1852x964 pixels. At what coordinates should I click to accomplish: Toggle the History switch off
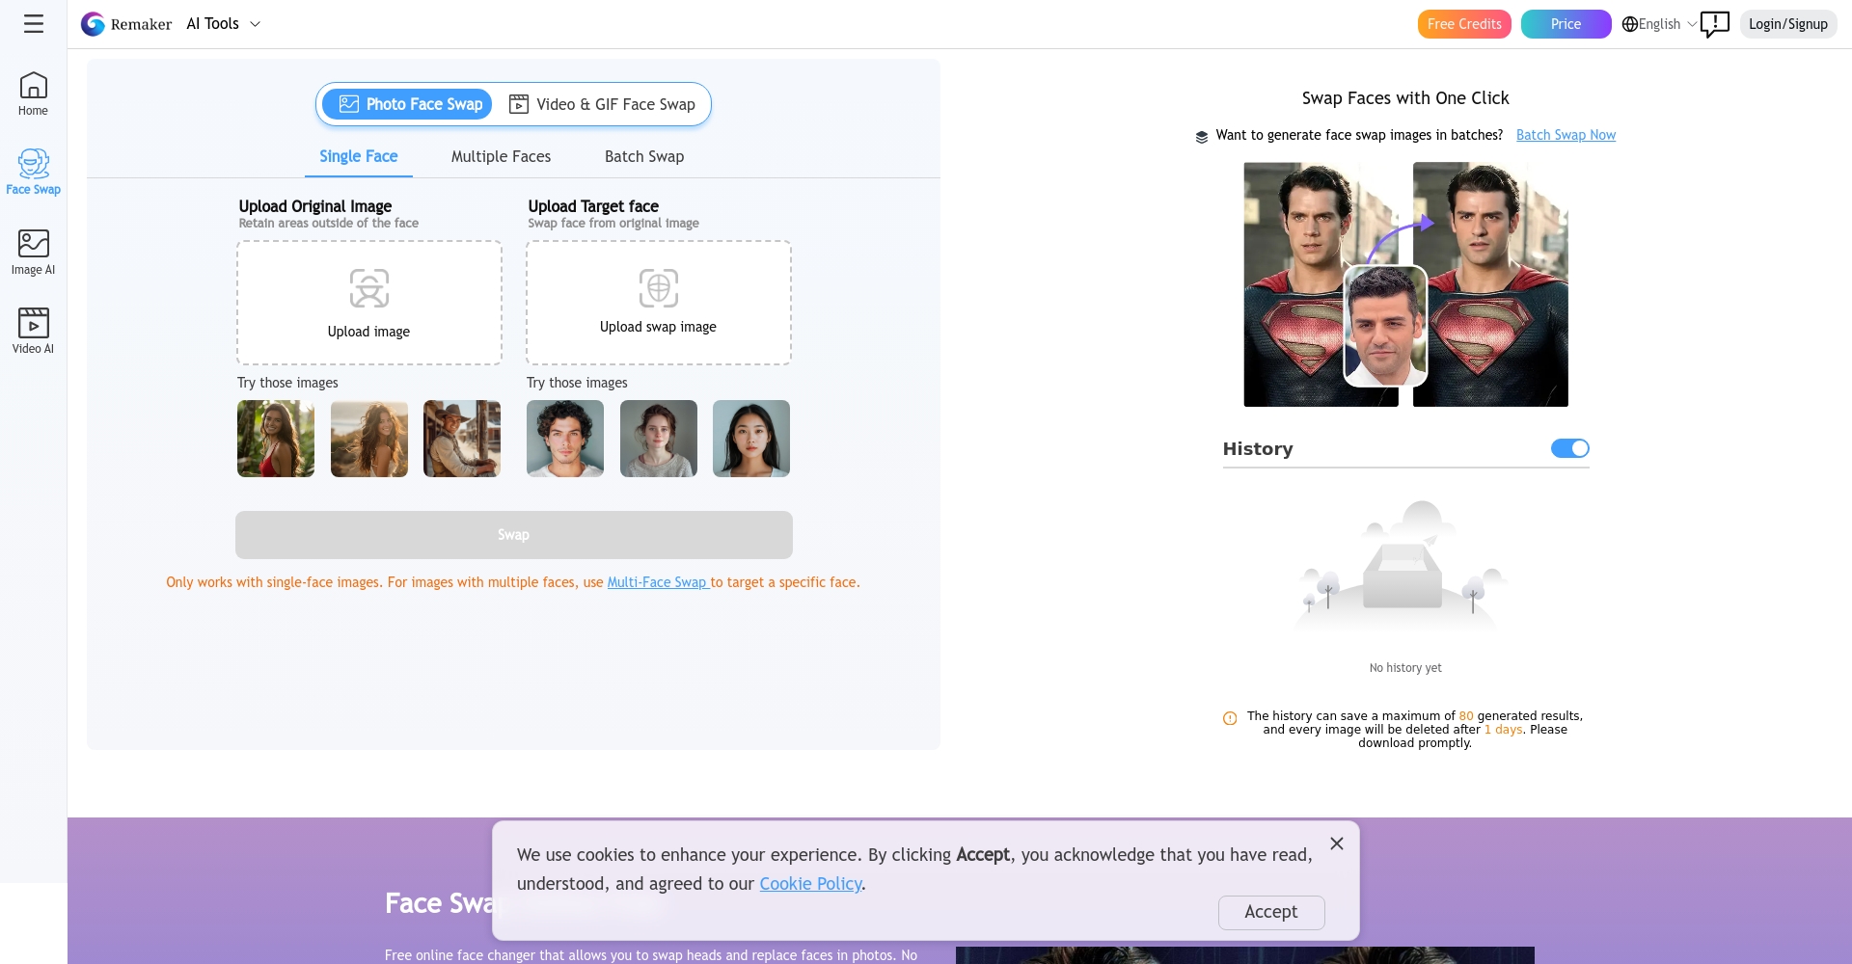click(x=1569, y=448)
